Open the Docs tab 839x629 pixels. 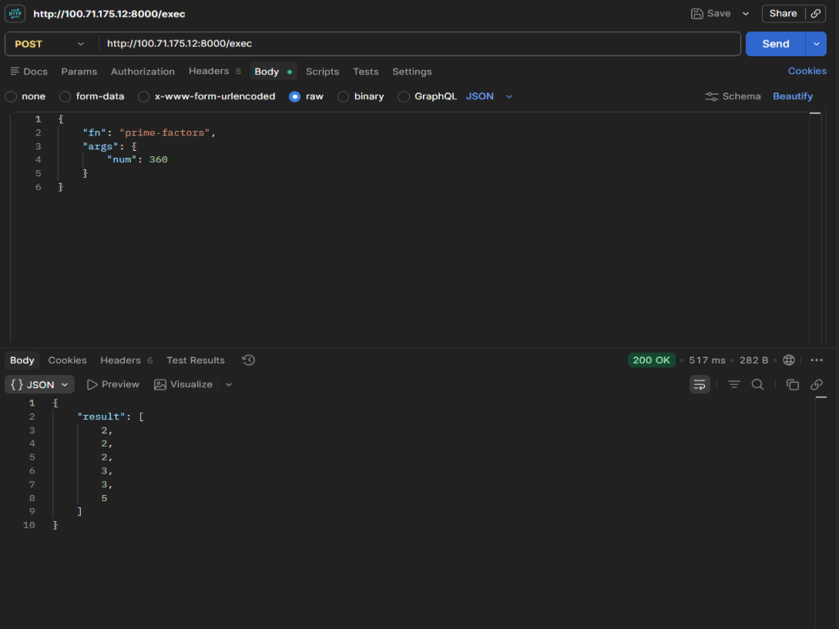point(29,72)
